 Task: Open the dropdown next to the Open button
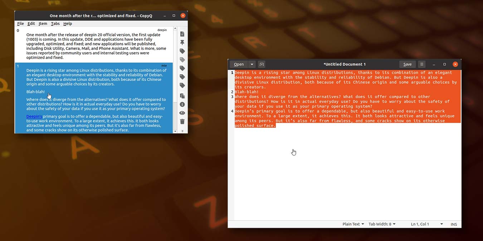[x=252, y=64]
